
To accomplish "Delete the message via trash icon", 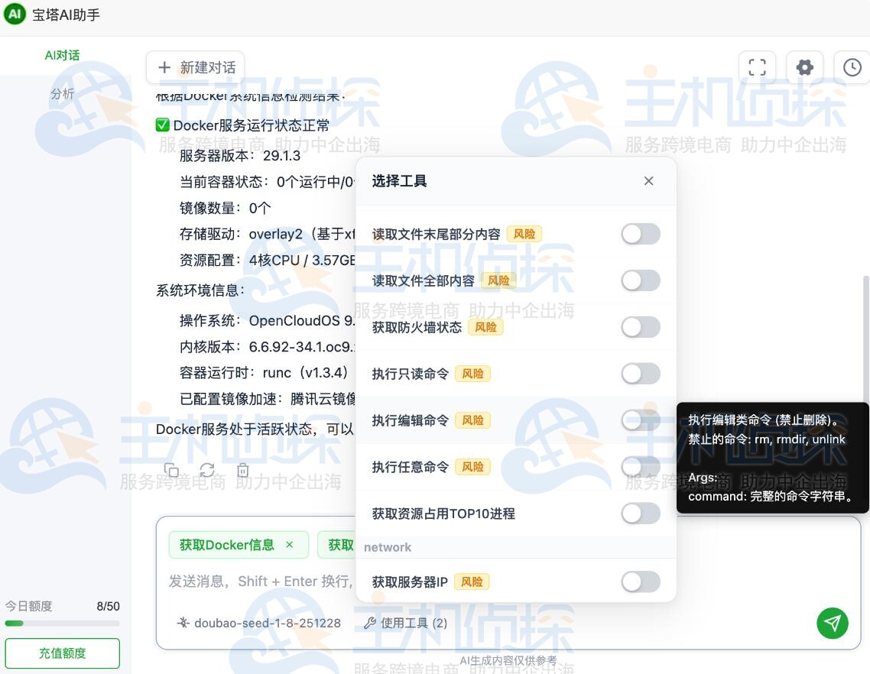I will click(x=242, y=470).
